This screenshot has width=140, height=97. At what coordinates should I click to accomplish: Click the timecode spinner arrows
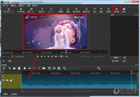click(12, 57)
